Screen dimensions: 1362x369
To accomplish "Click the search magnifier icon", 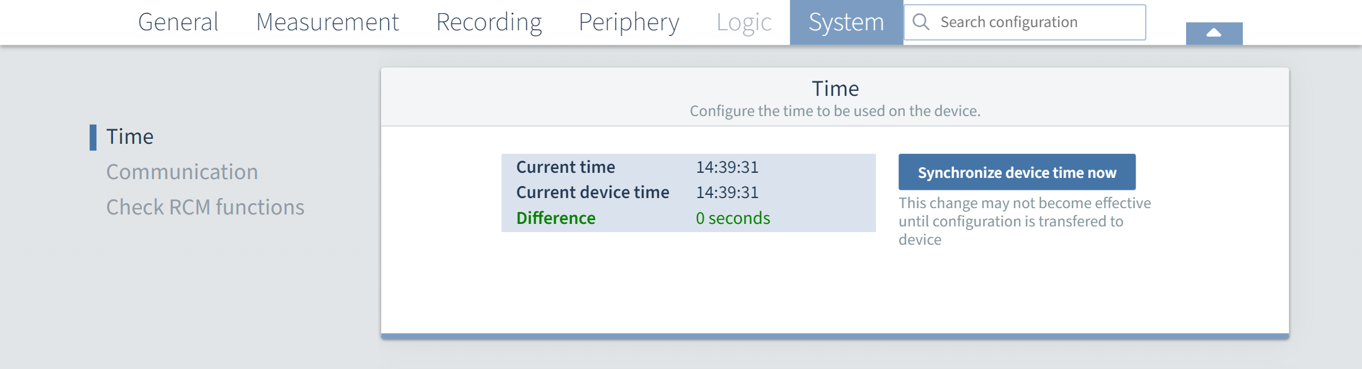I will coord(921,22).
